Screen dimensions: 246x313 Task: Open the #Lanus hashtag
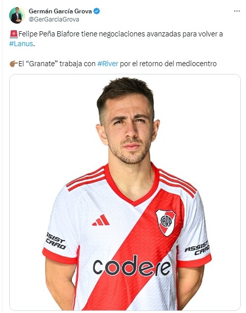21,44
